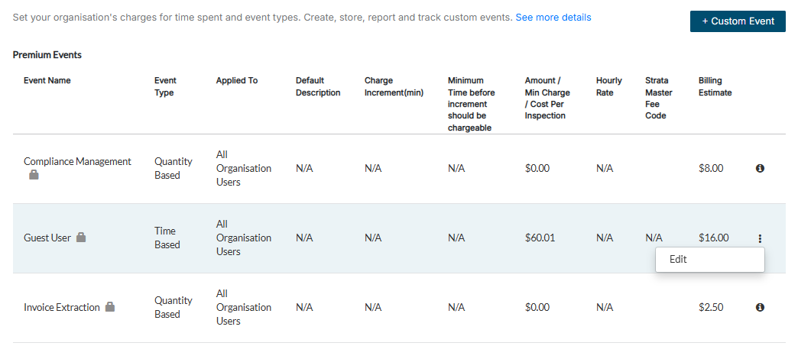Select the Compliance Management event name
Image resolution: width=798 pixels, height=346 pixels.
click(x=77, y=161)
